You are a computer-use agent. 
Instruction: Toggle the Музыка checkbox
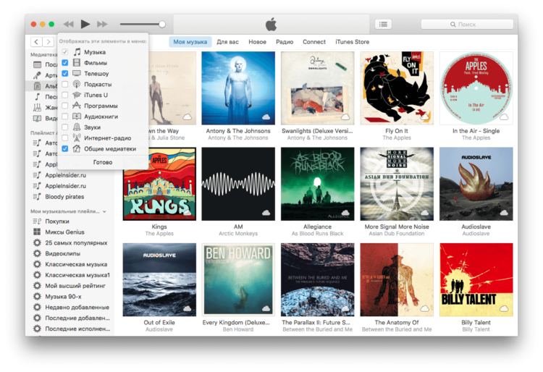click(64, 52)
